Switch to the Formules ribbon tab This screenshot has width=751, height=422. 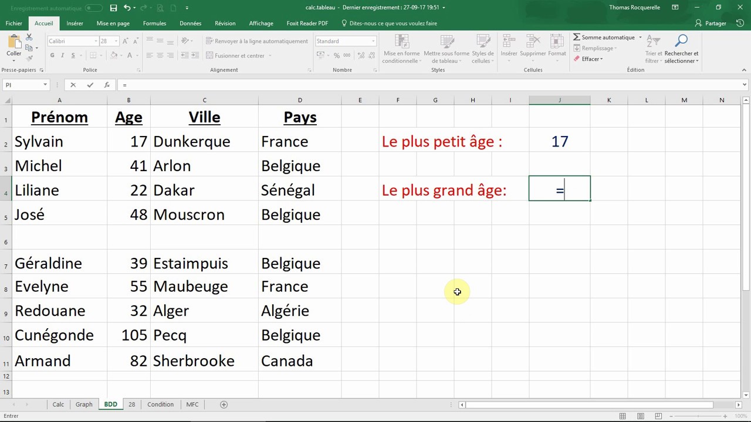pyautogui.click(x=154, y=23)
